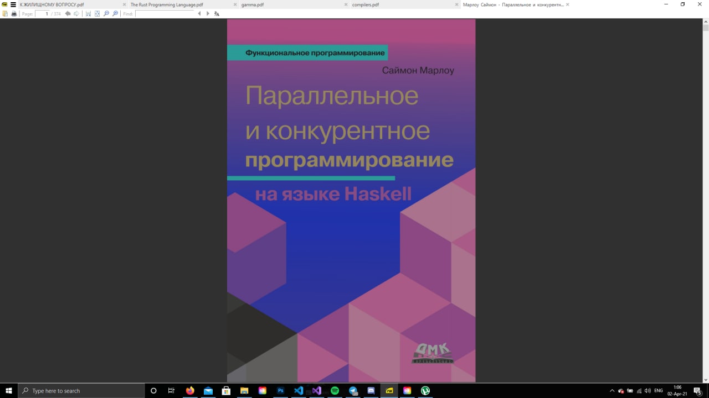Open Spotify from the taskbar
This screenshot has width=709, height=398.
click(335, 390)
